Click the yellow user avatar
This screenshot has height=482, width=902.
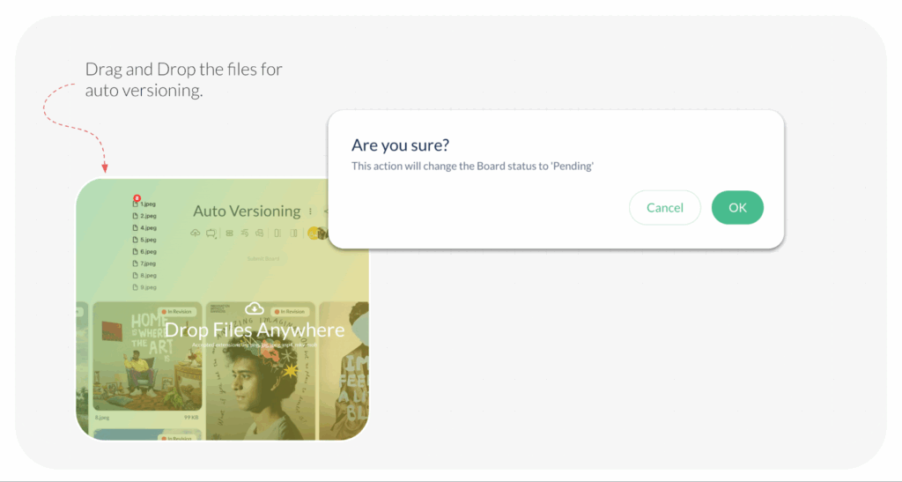click(314, 234)
